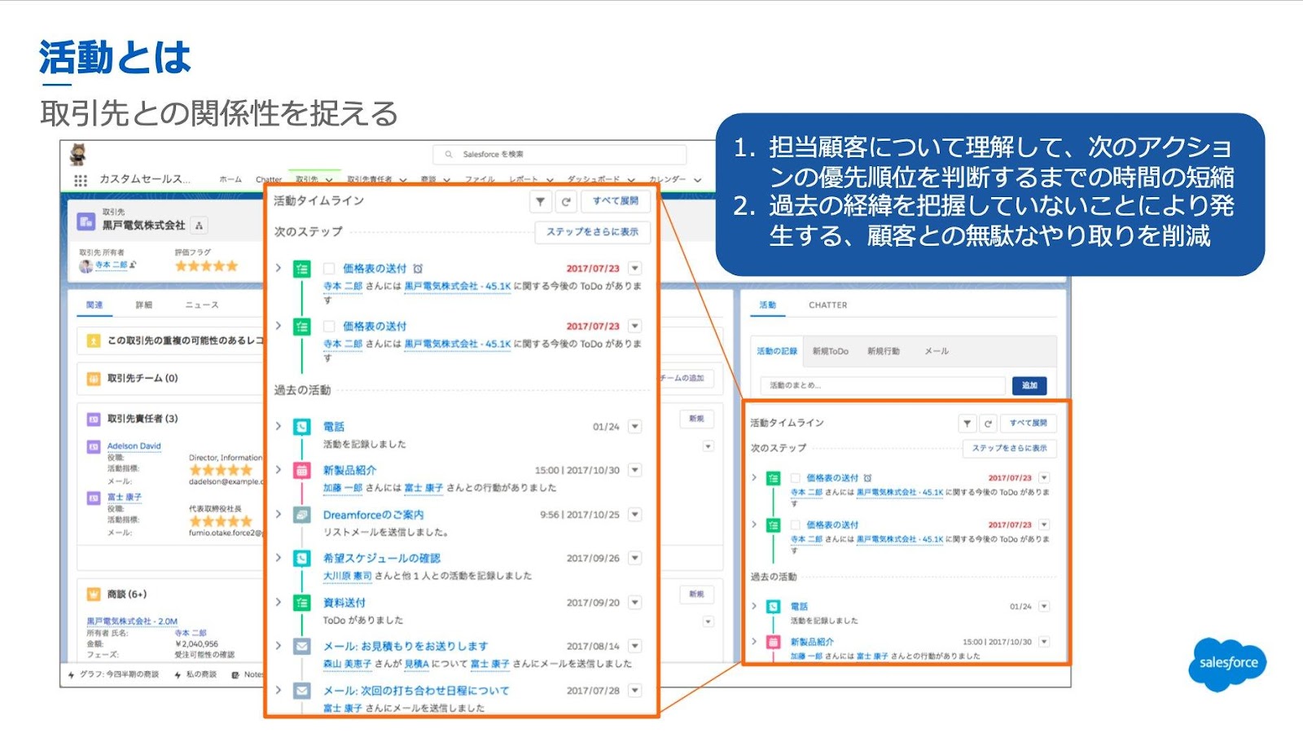Expand the Dreamforceのご案内 row chevron
Viewport: 1303px width, 733px height.
tap(279, 514)
